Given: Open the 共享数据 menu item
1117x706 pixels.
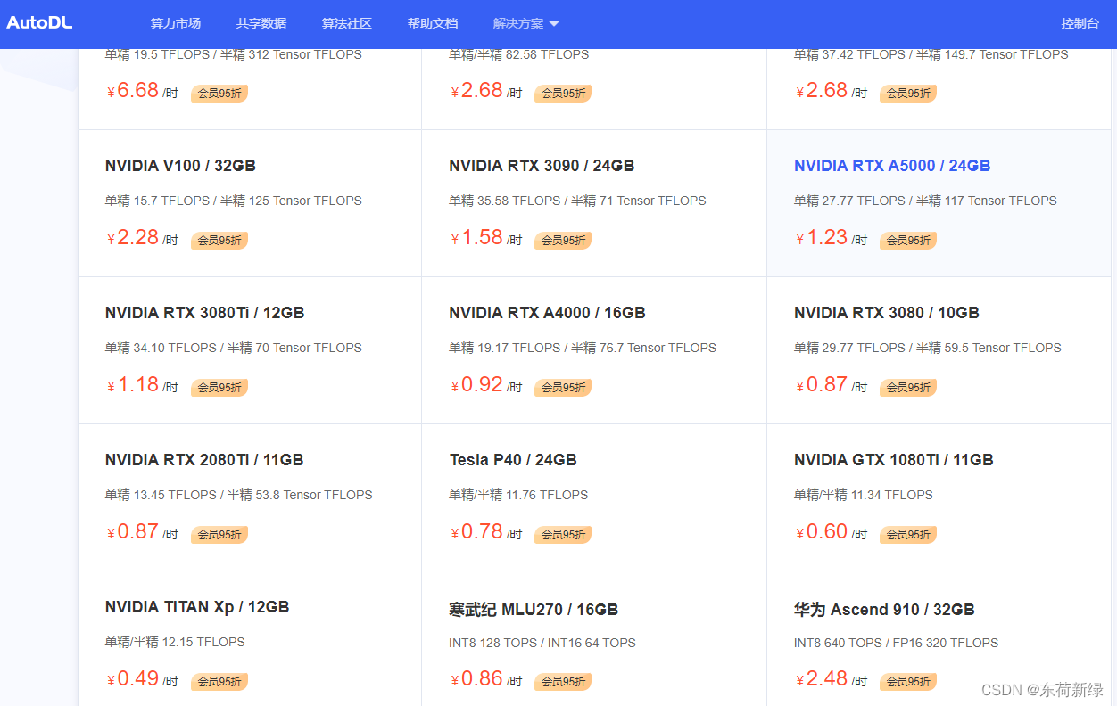Looking at the screenshot, I should (261, 23).
